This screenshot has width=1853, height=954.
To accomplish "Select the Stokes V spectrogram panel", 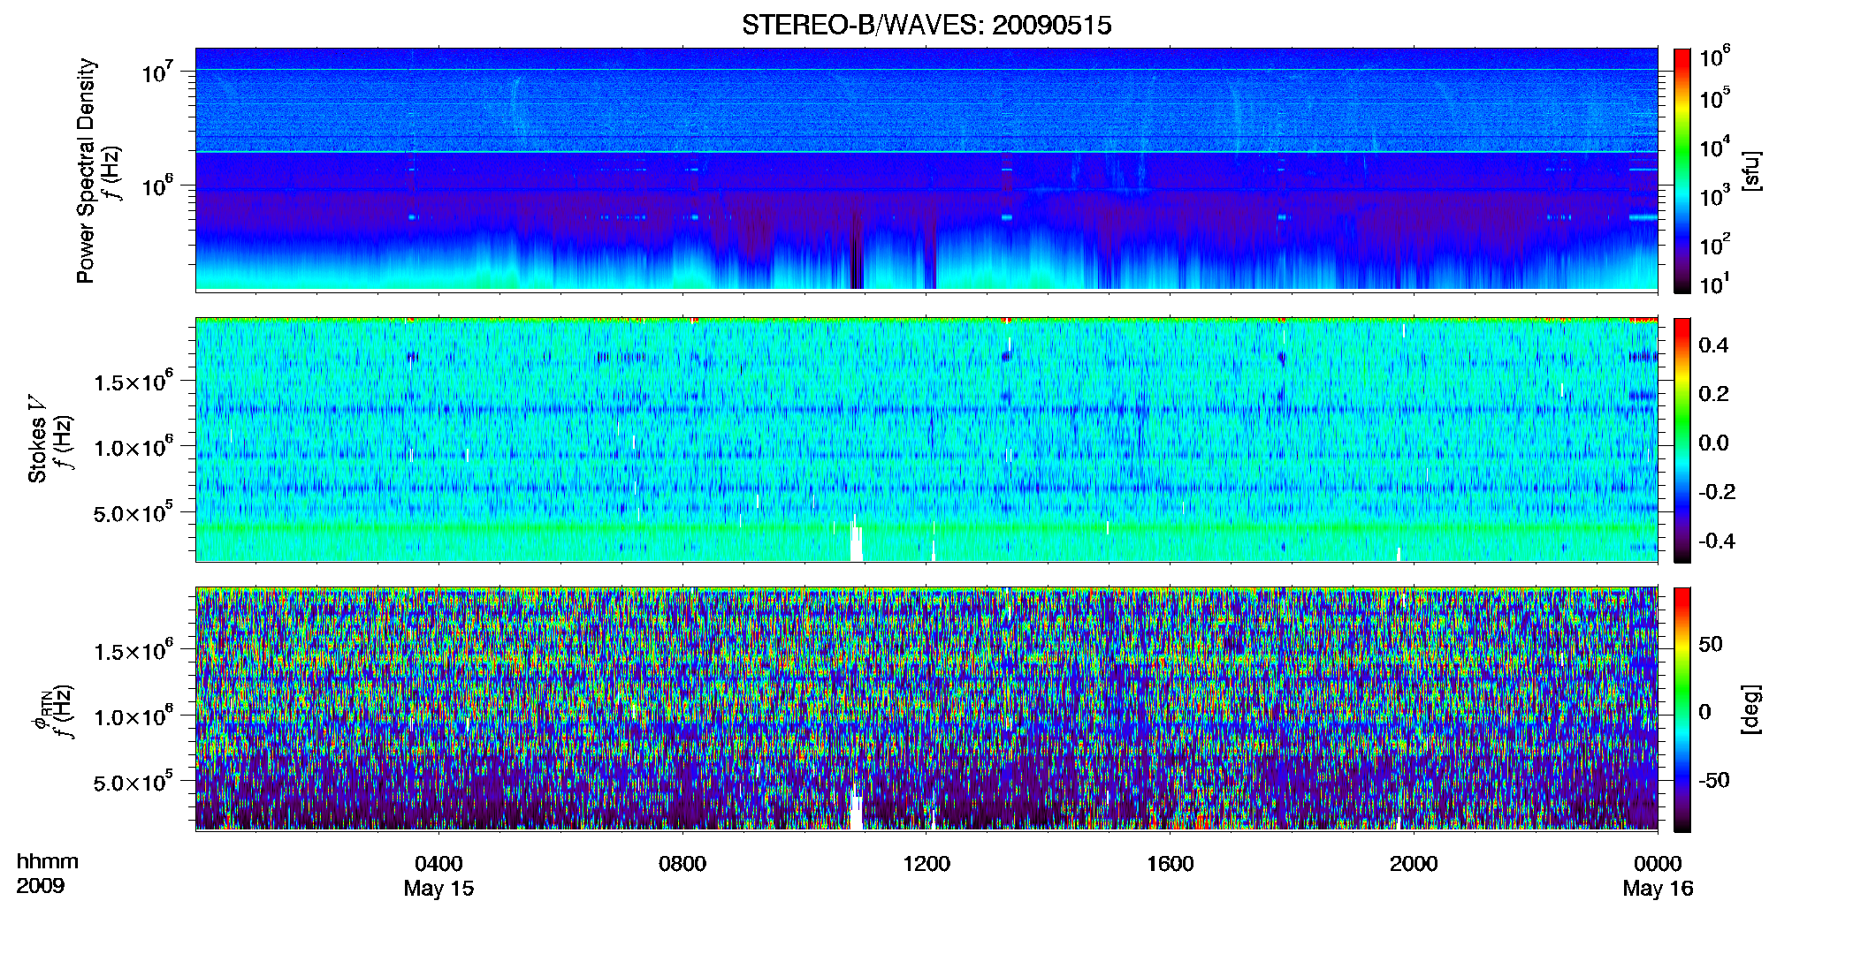I will [x=926, y=439].
